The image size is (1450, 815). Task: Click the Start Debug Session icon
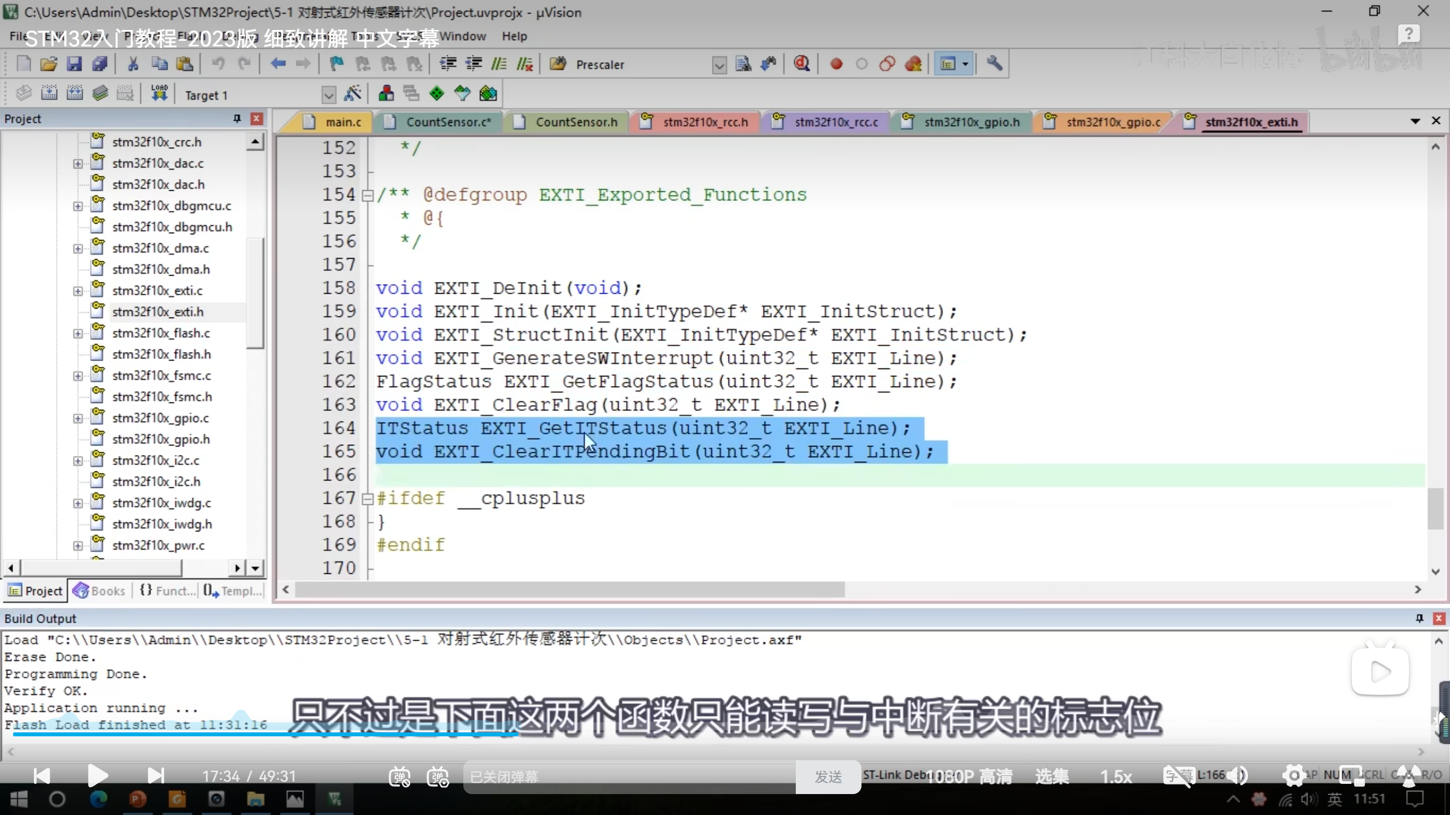pos(801,64)
